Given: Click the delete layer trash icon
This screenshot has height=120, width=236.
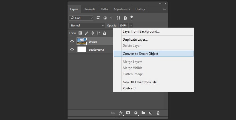Looking at the screenshot, I should pos(158,113).
